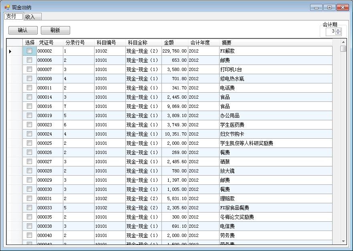Select the checkbox in row 000008
The width and height of the screenshot is (353, 251).
(30, 79)
